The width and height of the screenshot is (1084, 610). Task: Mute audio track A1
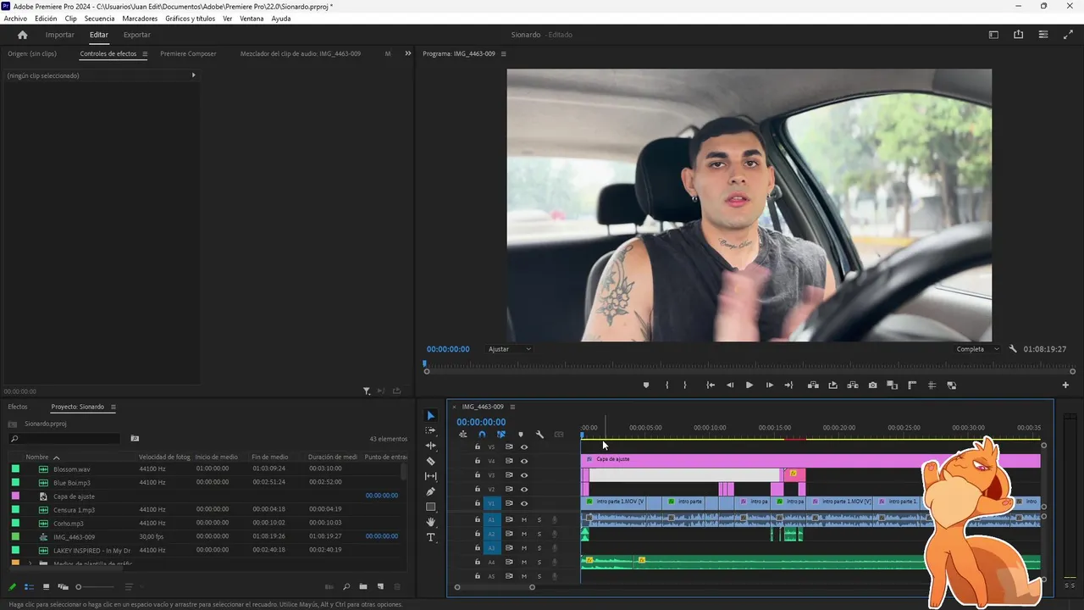click(524, 520)
